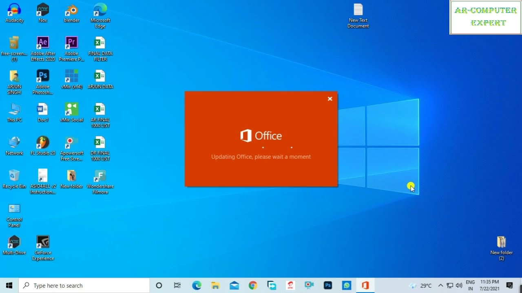This screenshot has height=293, width=522.
Task: Open the Airtel app in taskbar
Action: [x=290, y=285]
